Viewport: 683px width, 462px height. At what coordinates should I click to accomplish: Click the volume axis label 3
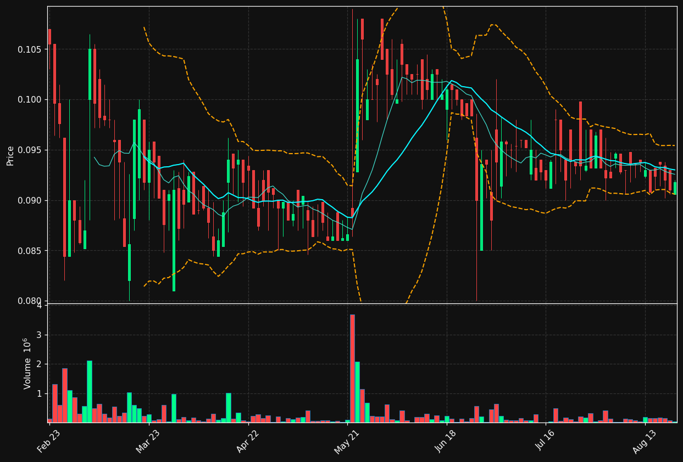click(40, 335)
